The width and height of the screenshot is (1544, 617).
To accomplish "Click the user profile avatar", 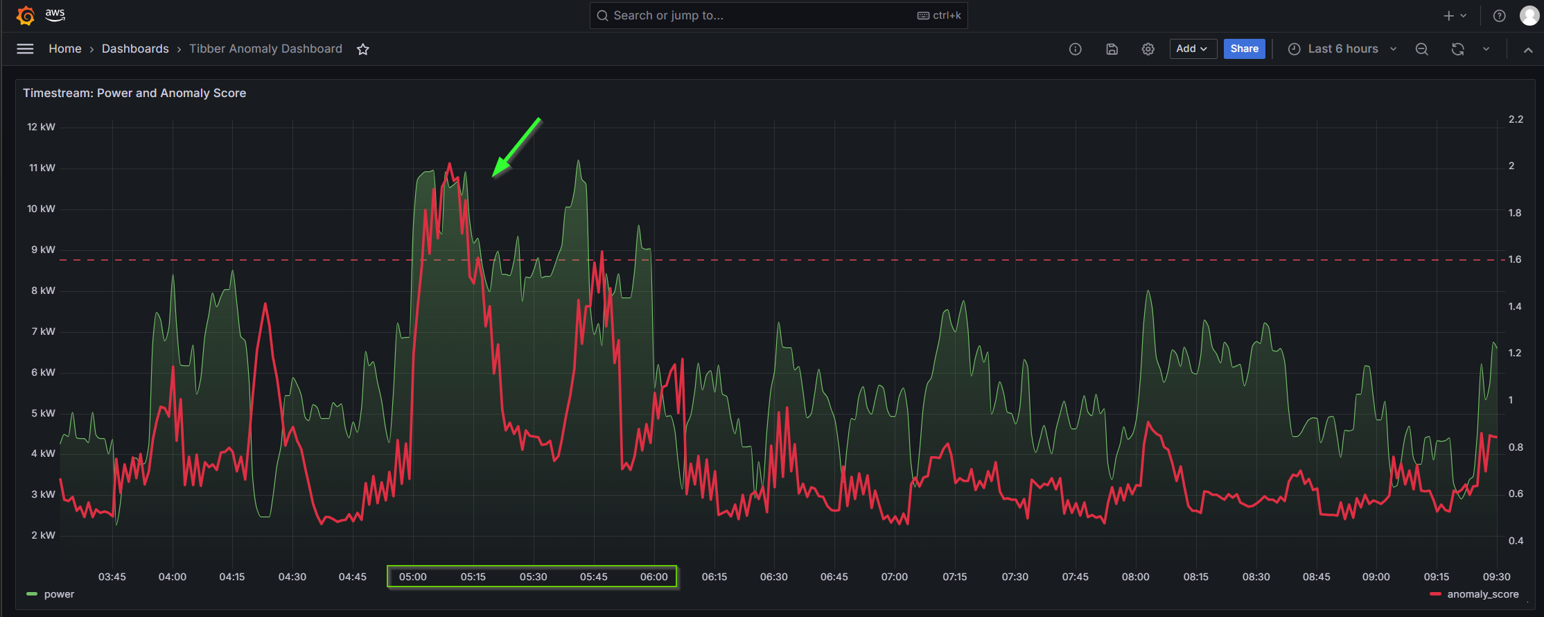I will coord(1529,16).
